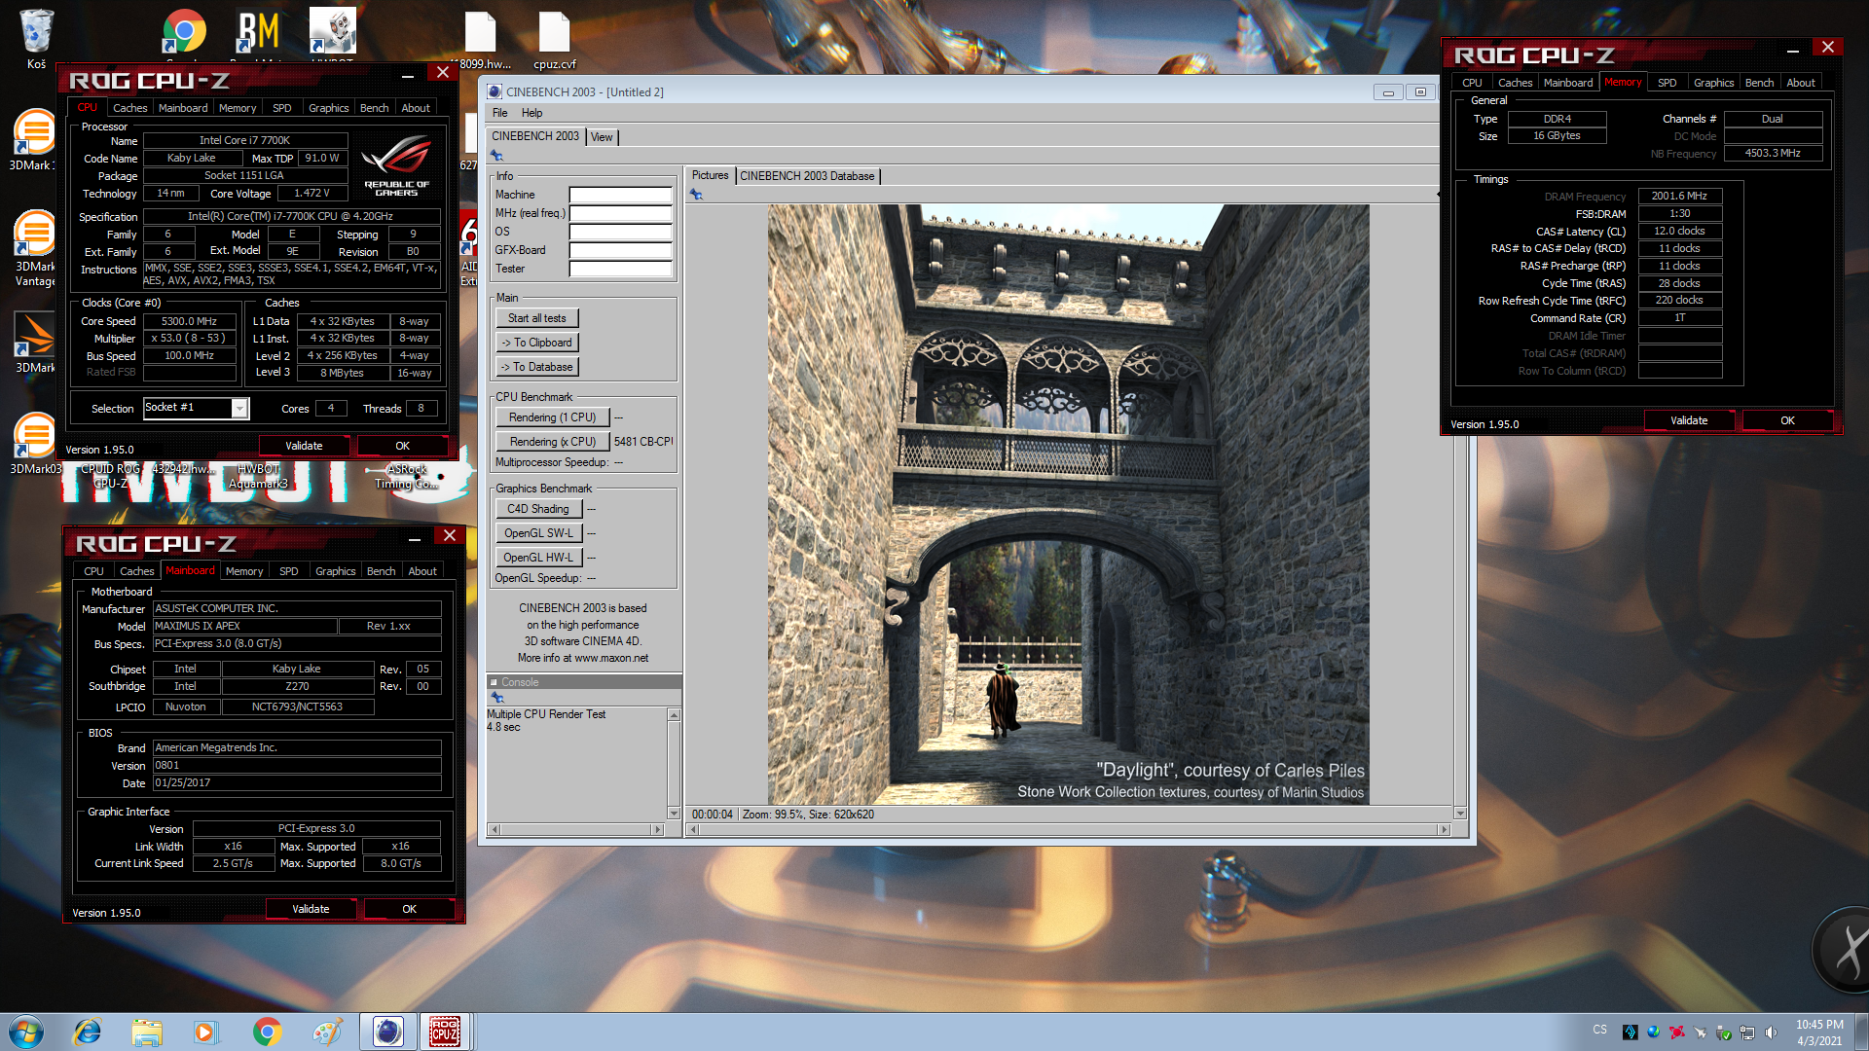Screen dimensions: 1869x1051
Task: Open Chrome from the taskbar
Action: coord(267,1032)
